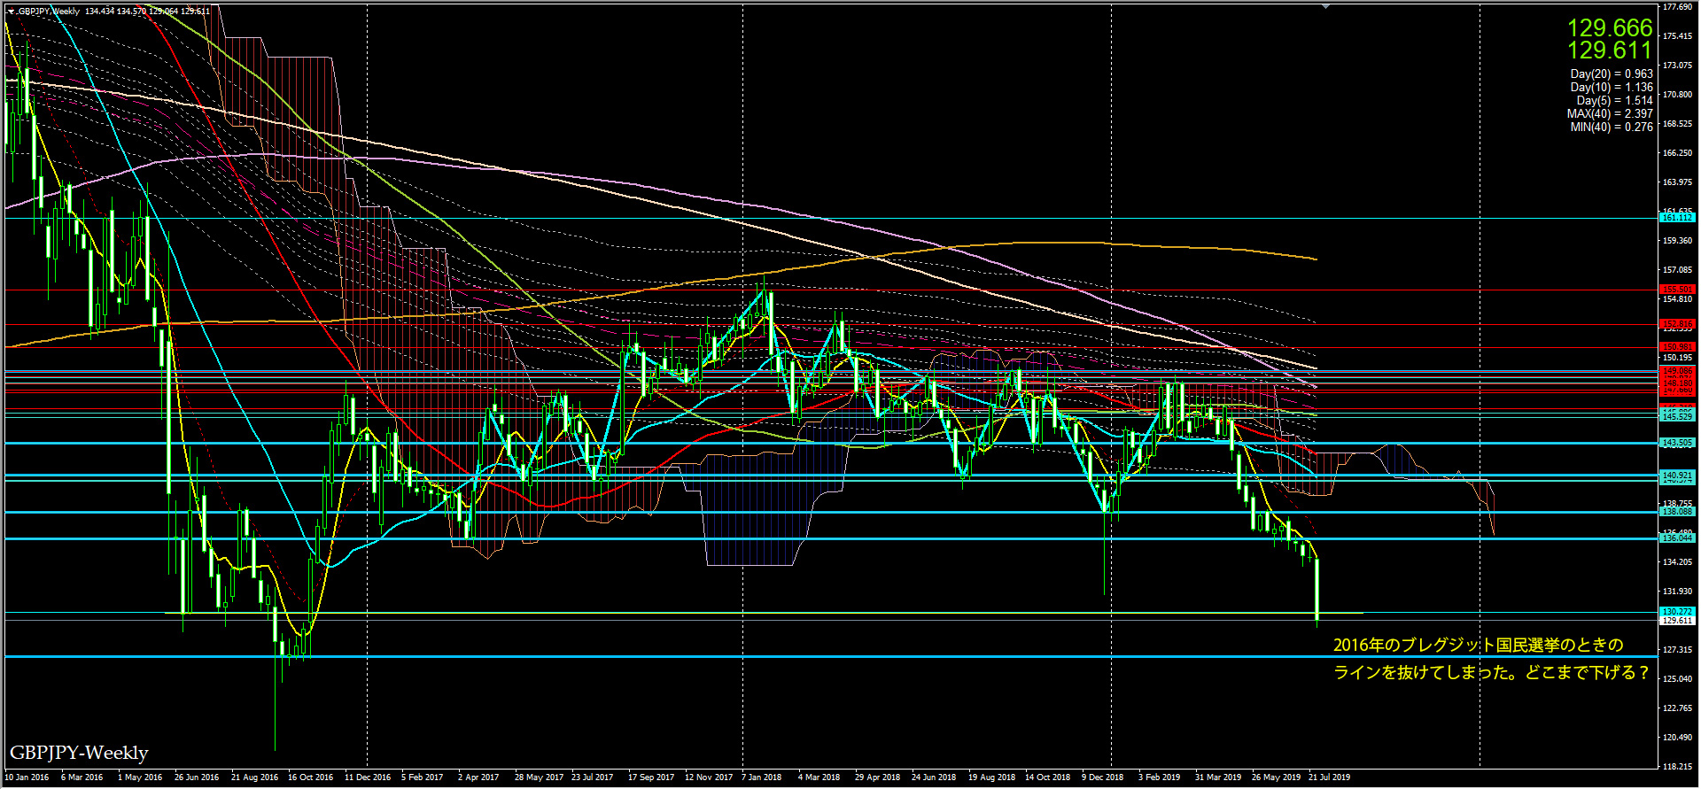Click the GBPJPY-Weekly label at bottom left
The height and width of the screenshot is (789, 1701).
[x=79, y=753]
